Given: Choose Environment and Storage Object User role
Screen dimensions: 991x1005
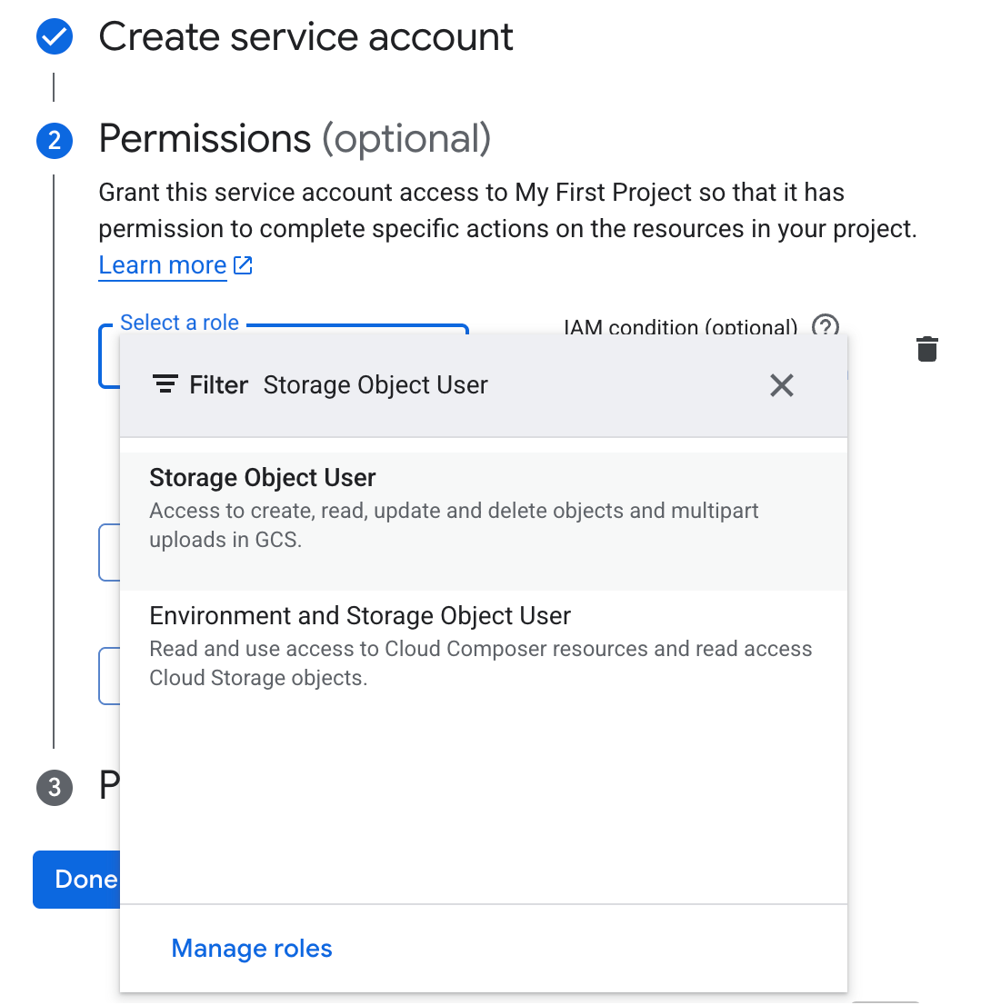Looking at the screenshot, I should tap(360, 616).
